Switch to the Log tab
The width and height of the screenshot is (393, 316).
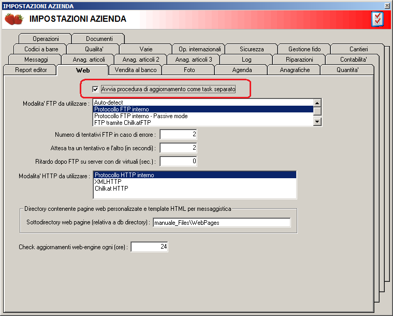click(246, 60)
